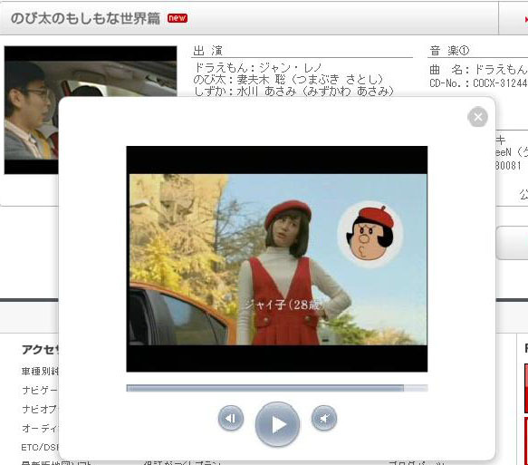This screenshot has width=528, height=465.
Task: Seek using the video progress bar
Action: point(277,388)
